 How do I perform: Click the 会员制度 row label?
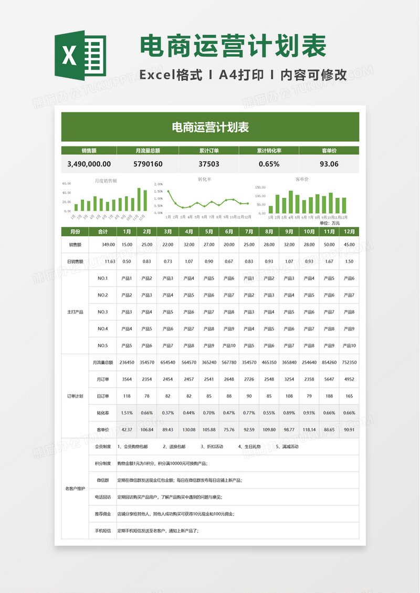pos(103,447)
